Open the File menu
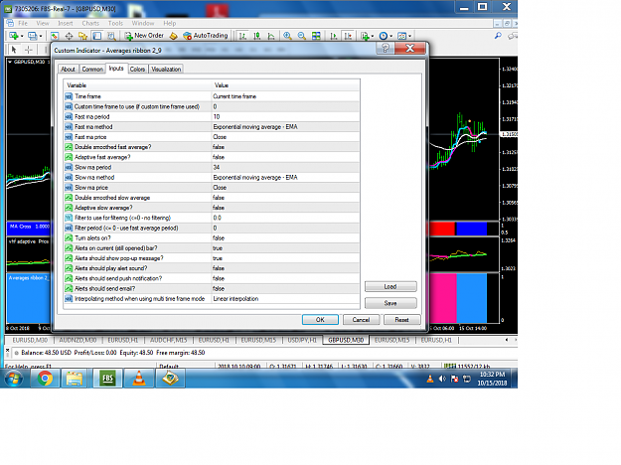This screenshot has width=621, height=465. point(23,23)
